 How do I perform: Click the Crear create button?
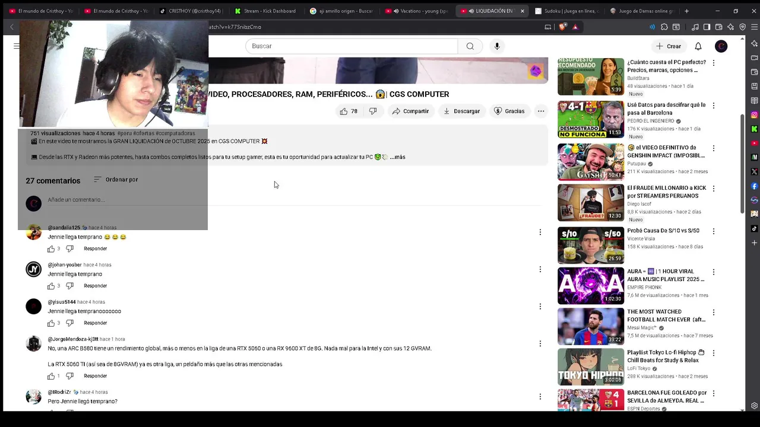coord(669,46)
